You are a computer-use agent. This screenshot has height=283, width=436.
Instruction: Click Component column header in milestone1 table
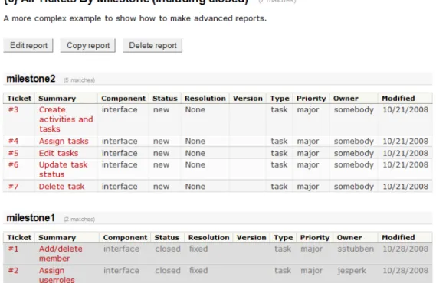[x=125, y=238]
